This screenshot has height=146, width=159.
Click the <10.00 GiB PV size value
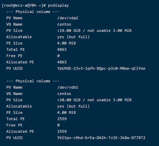click(x=69, y=100)
